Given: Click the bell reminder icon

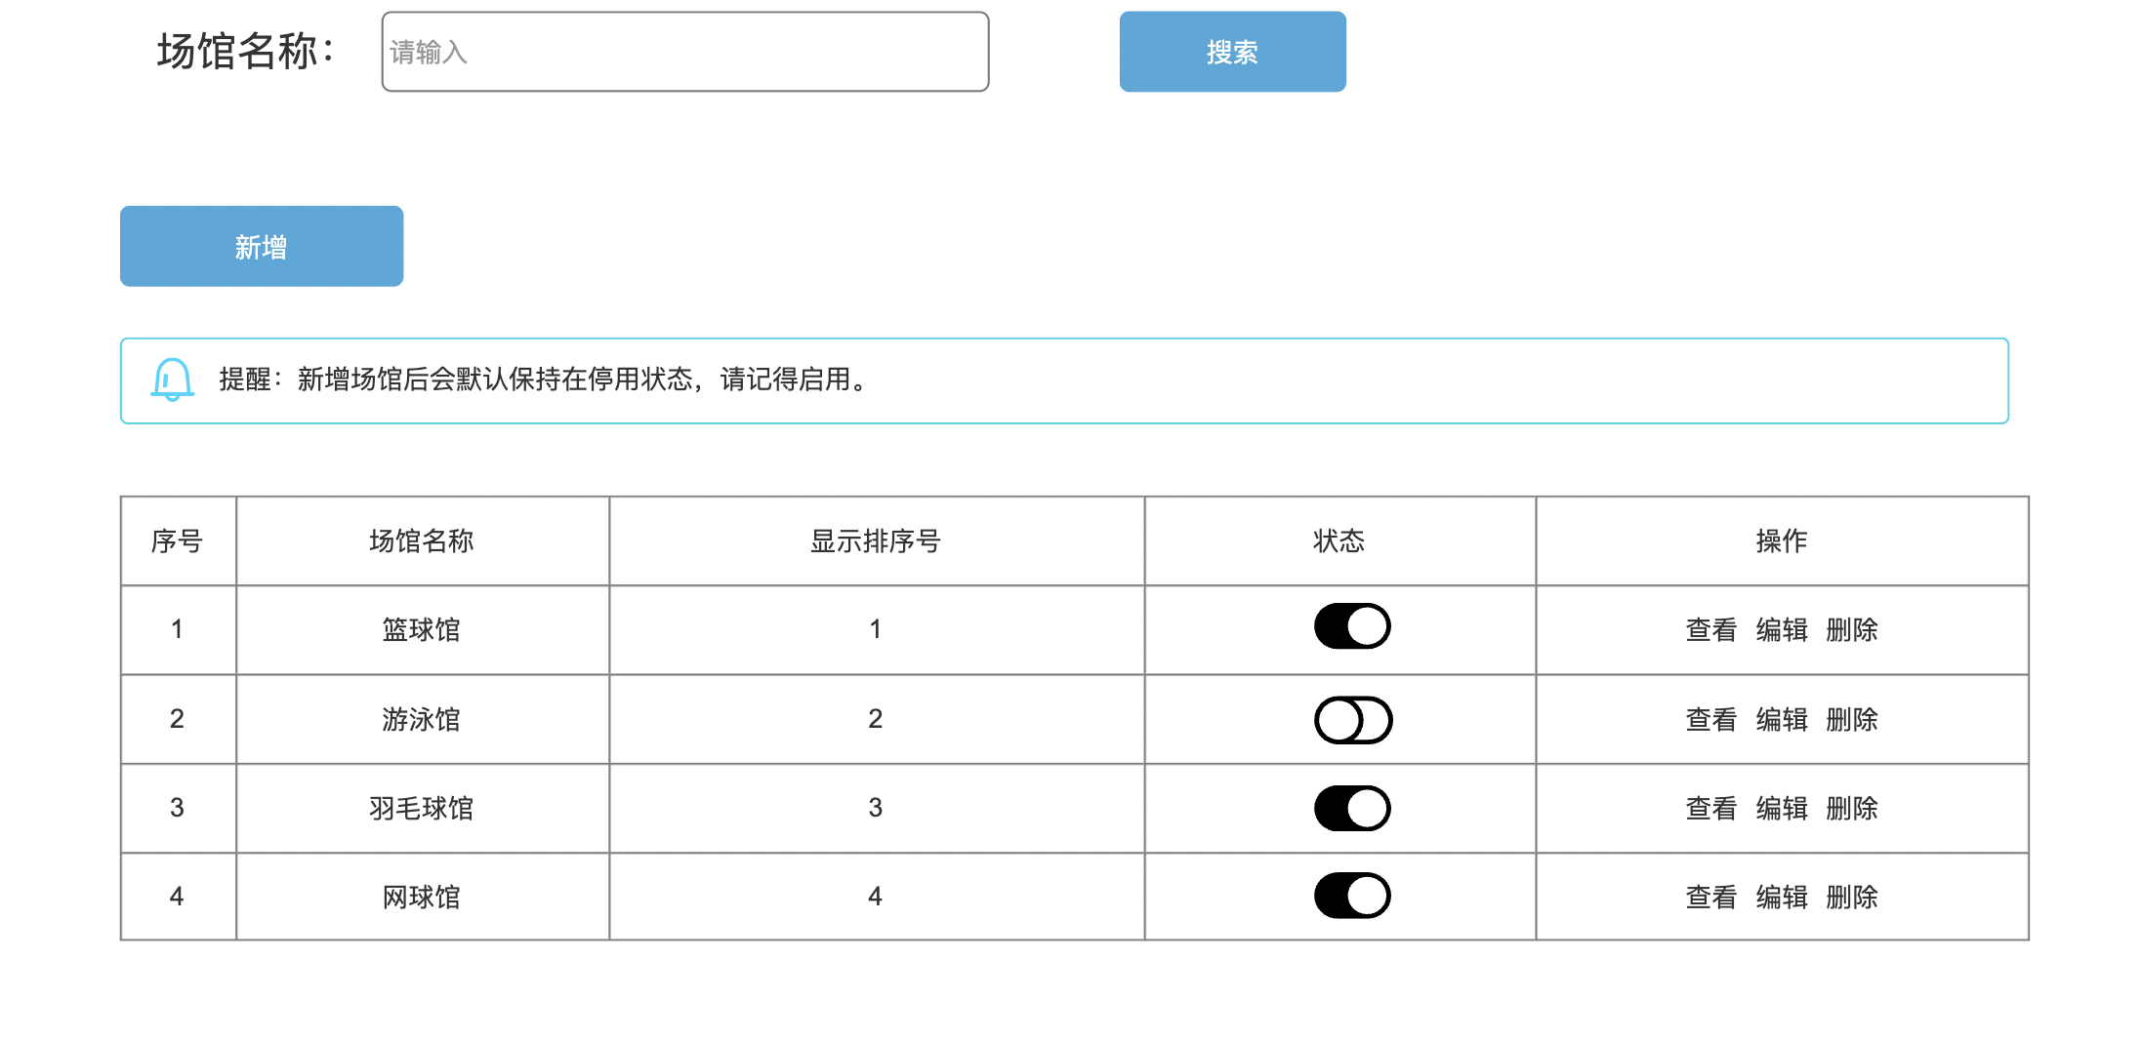Looking at the screenshot, I should click(172, 380).
